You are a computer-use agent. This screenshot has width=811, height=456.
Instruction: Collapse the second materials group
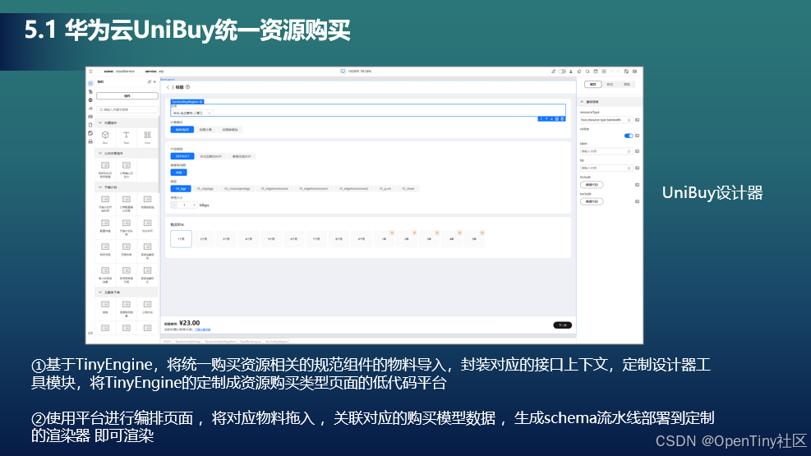point(100,154)
